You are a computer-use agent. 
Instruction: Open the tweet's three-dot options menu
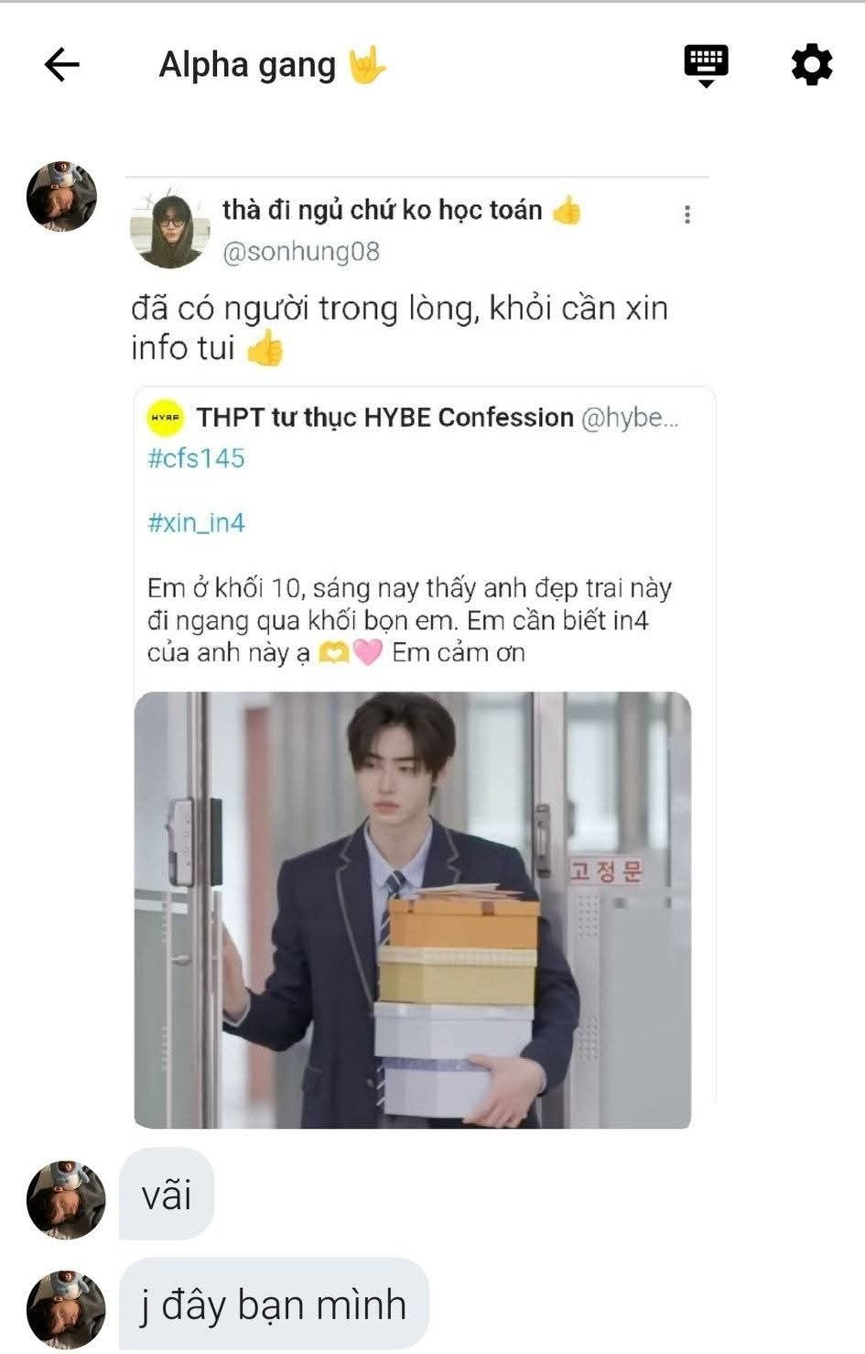tap(687, 214)
